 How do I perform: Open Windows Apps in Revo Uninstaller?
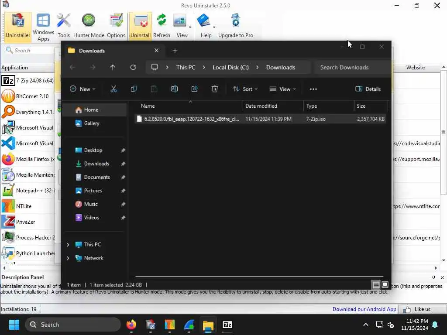point(43,27)
